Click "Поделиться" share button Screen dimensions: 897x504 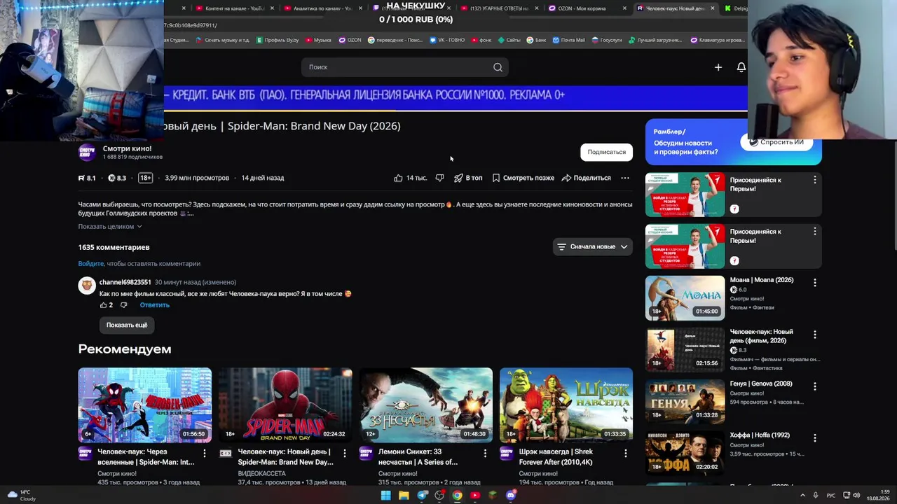587,178
